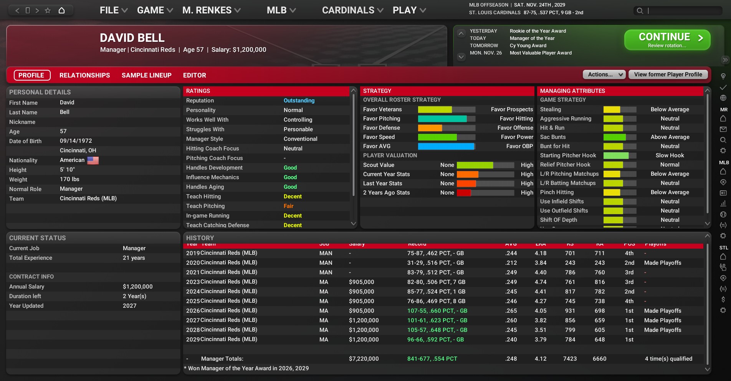
Task: Switch to the RELATIONSHIPS tab
Action: (x=84, y=75)
